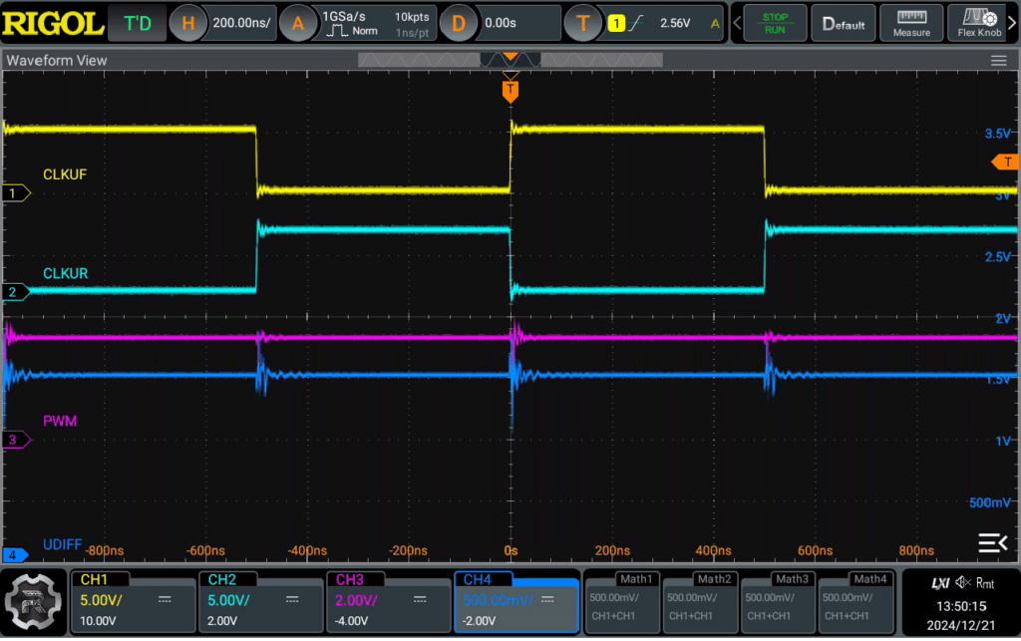Collapse toolbar with left chevron arrow
The width and height of the screenshot is (1021, 641).
click(x=737, y=23)
